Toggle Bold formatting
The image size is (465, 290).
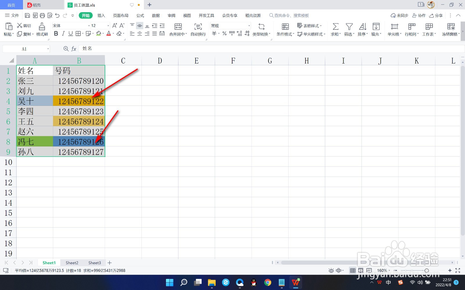coord(56,34)
